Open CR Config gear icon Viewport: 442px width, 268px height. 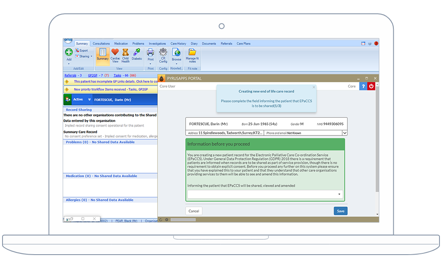(x=163, y=52)
